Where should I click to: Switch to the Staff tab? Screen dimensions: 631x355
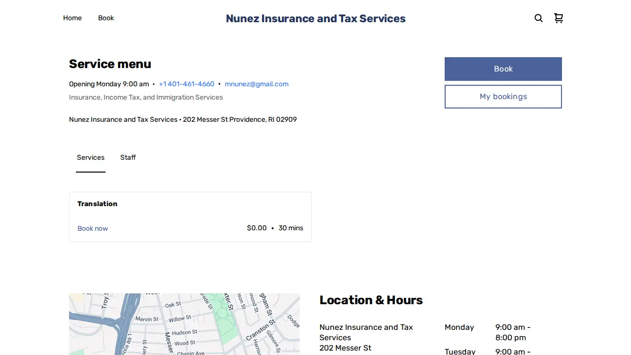pyautogui.click(x=128, y=158)
